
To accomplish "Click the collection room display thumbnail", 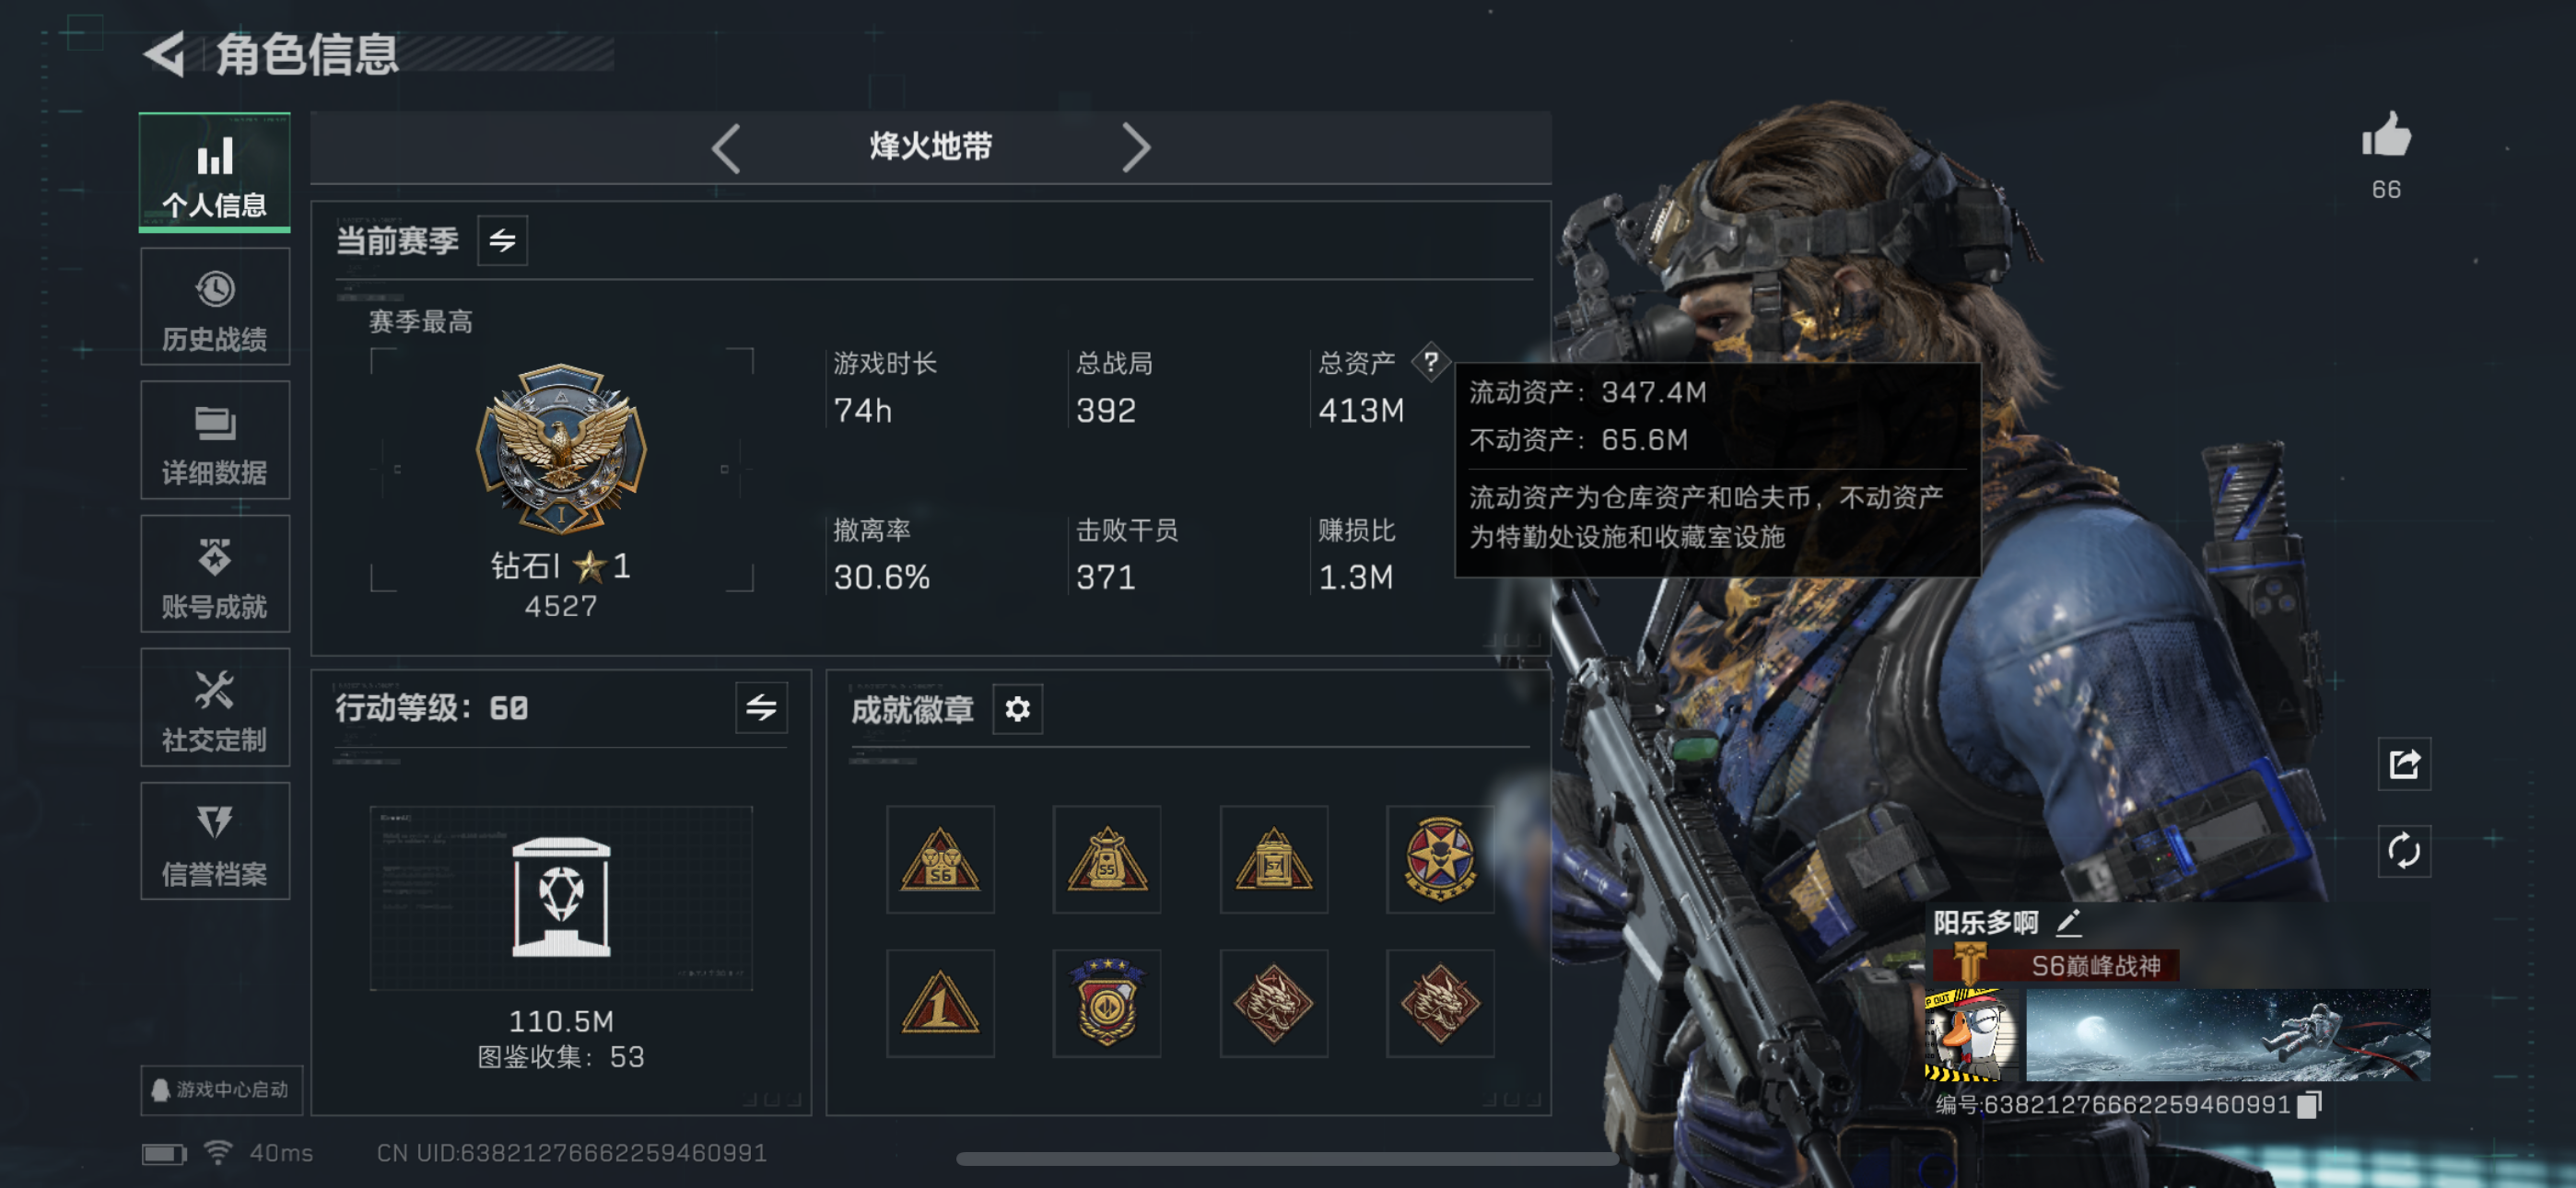I will [x=561, y=898].
